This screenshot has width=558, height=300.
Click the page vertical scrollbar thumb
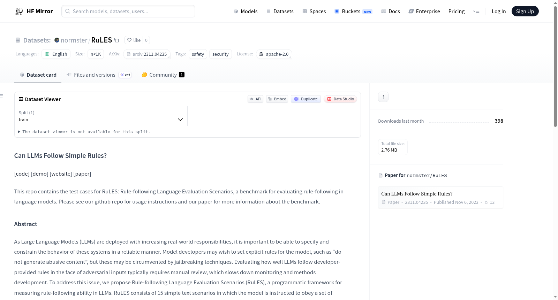click(x=555, y=66)
